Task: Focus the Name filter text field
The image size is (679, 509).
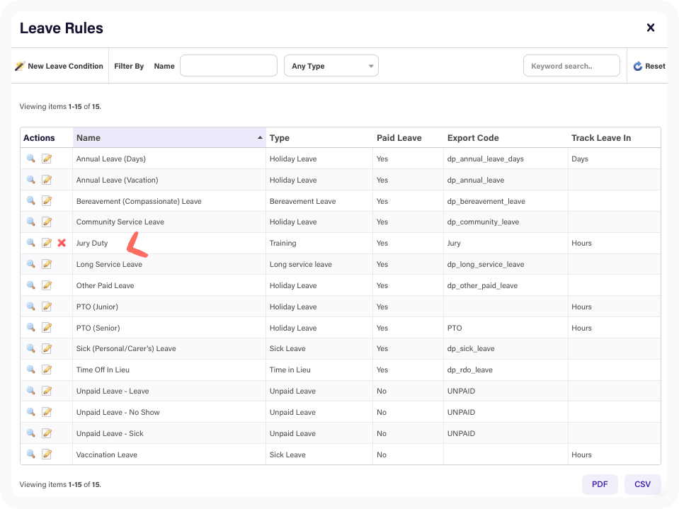Action: pos(229,66)
